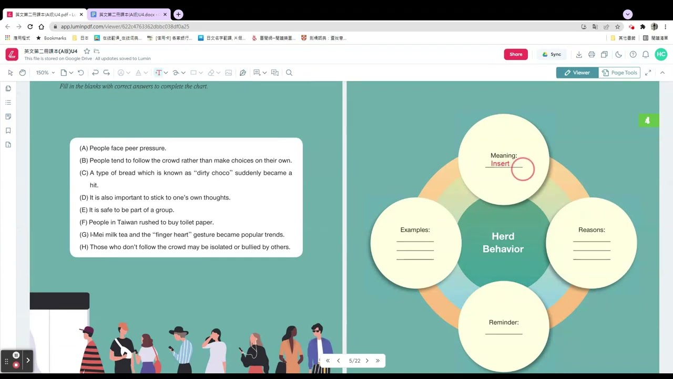The image size is (673, 379).
Task: Go to next page in page navigator
Action: 367,361
